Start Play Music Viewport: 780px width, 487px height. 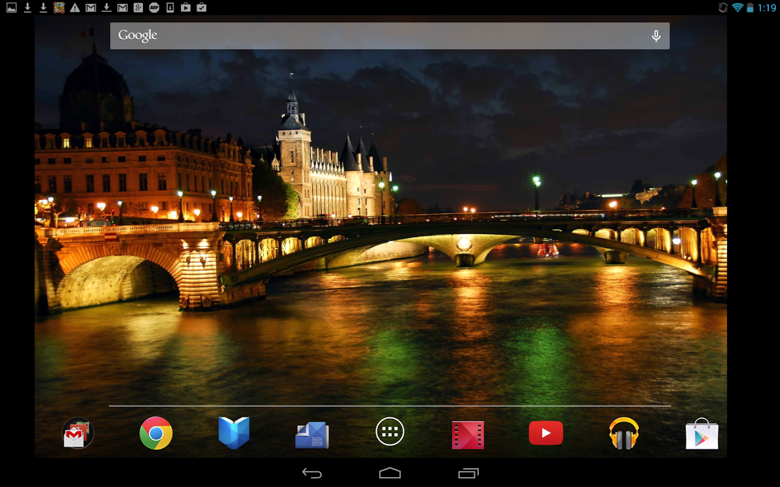[623, 433]
